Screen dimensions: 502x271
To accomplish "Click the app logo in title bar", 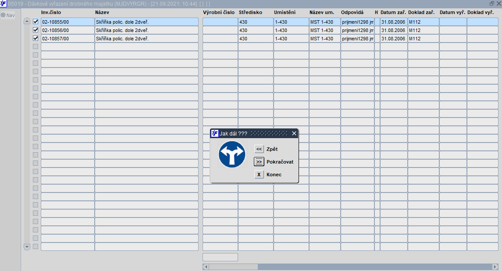I will [3, 4].
